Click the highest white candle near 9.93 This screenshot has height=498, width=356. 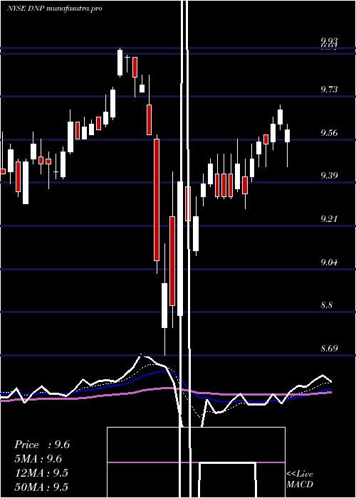120,63
